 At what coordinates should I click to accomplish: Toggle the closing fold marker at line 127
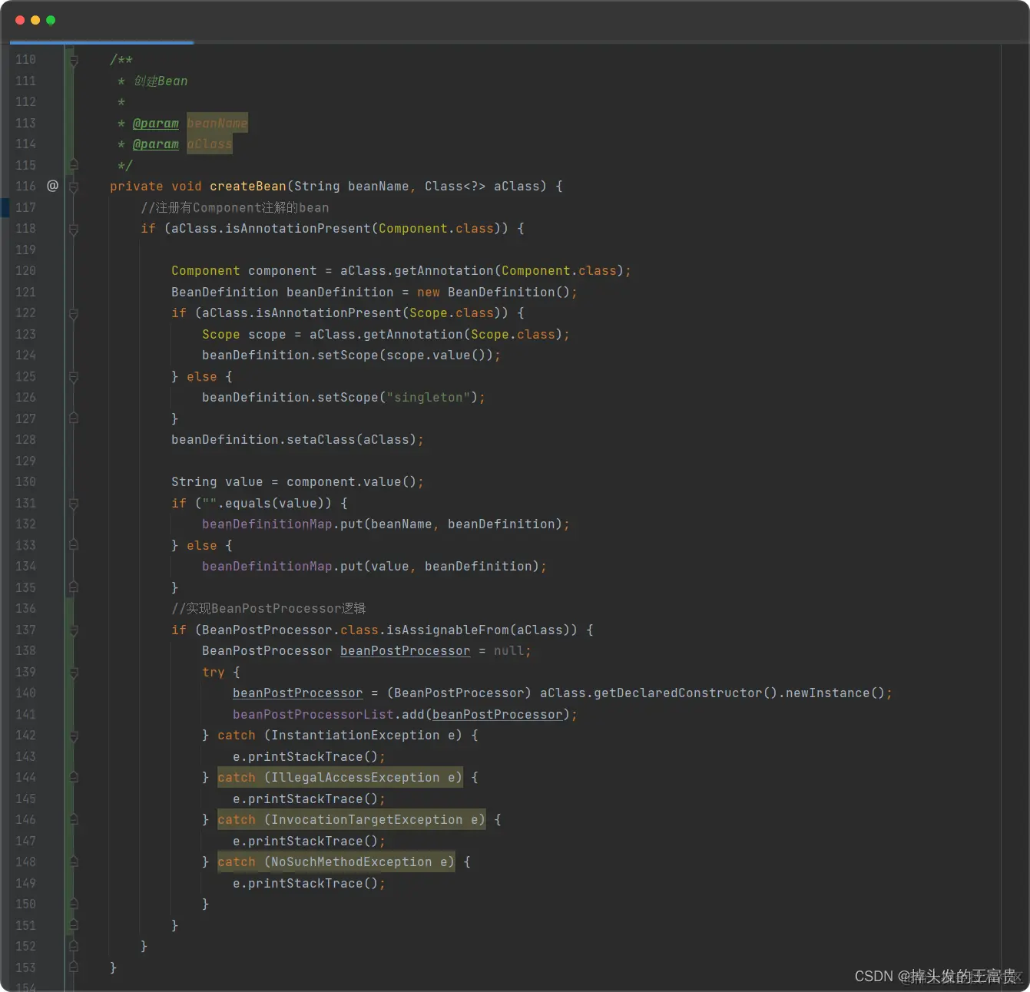(74, 418)
